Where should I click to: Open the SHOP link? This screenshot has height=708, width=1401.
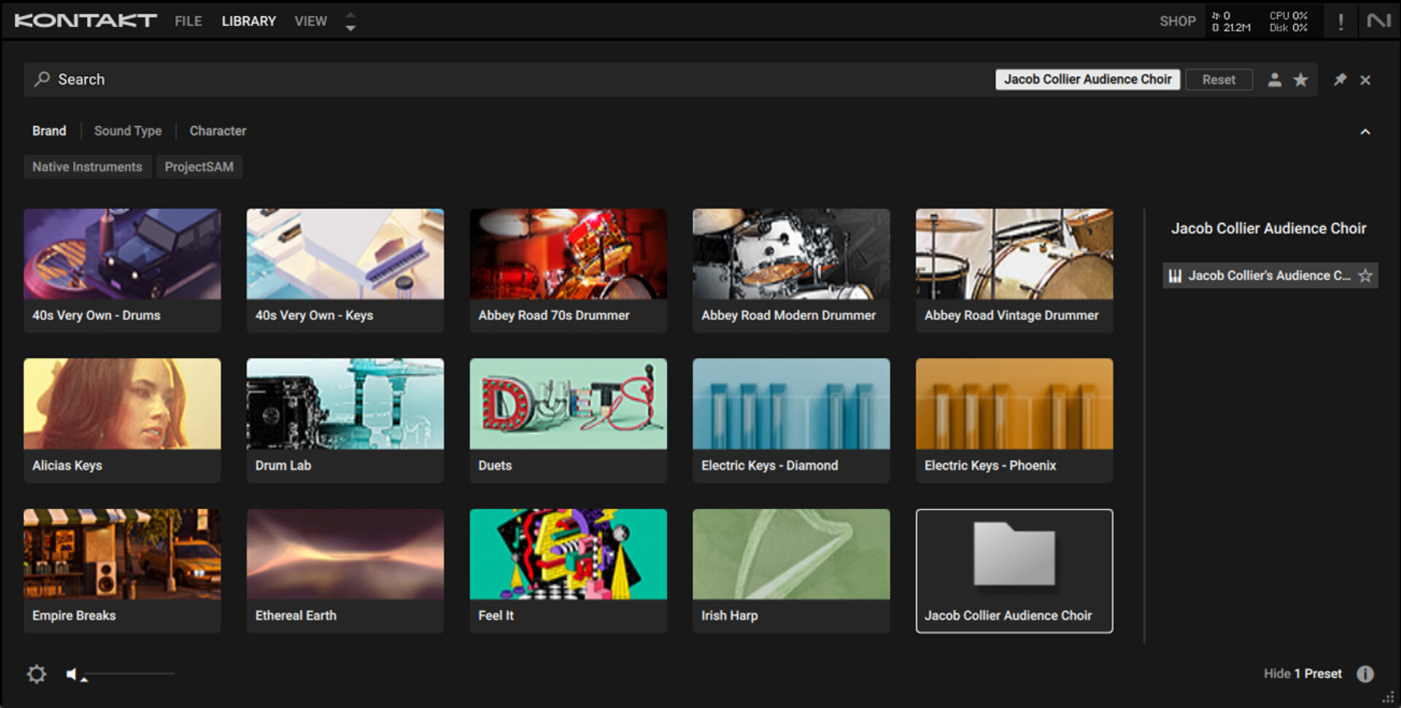click(1177, 21)
